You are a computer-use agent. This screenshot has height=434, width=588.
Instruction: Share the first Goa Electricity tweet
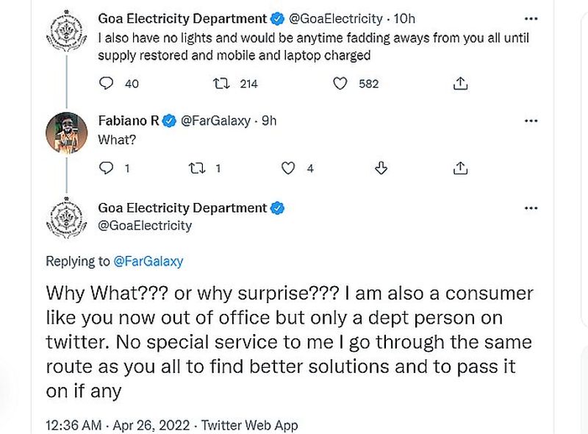click(x=461, y=84)
